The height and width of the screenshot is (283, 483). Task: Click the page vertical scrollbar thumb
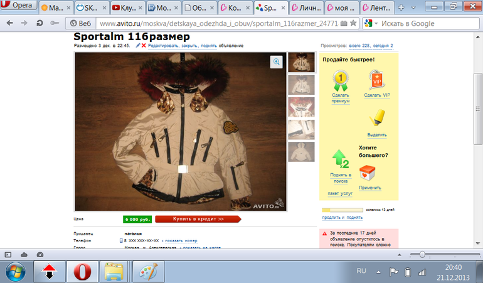click(x=477, y=109)
